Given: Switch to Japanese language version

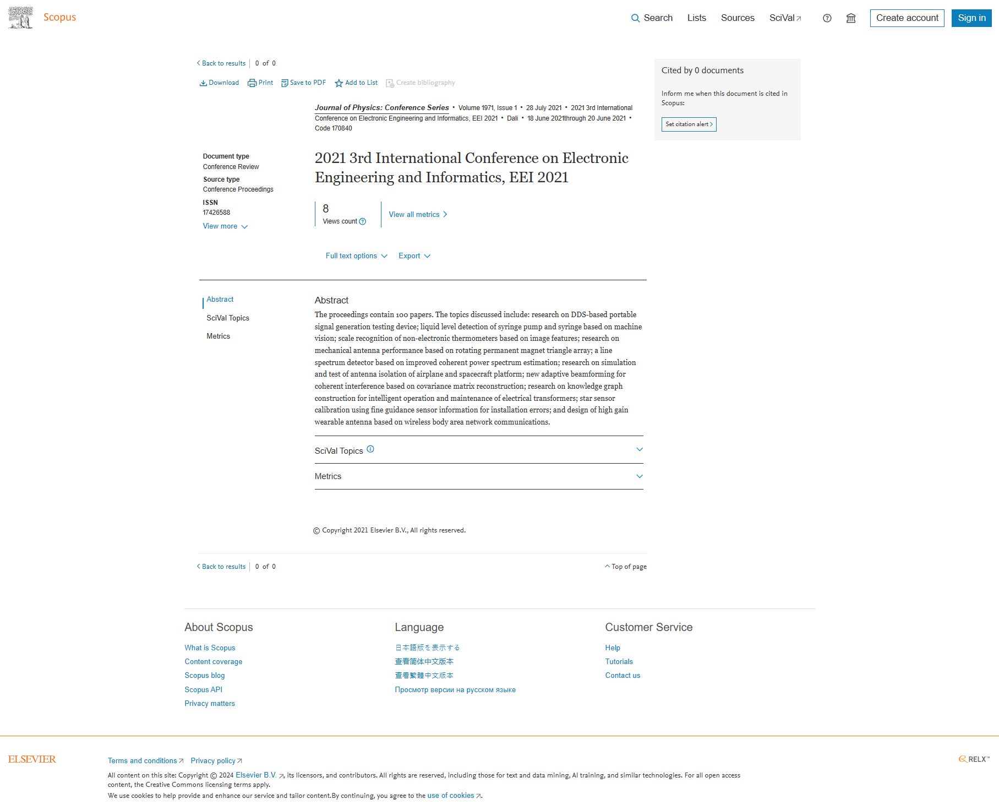Looking at the screenshot, I should (427, 648).
